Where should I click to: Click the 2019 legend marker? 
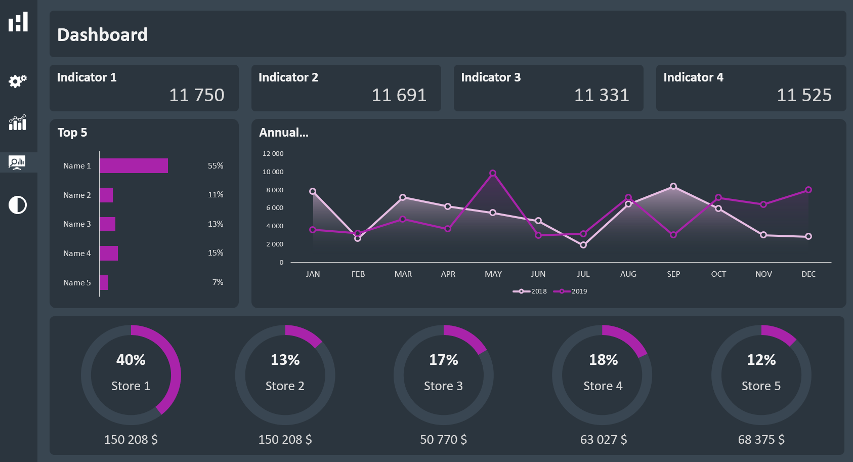pos(562,291)
